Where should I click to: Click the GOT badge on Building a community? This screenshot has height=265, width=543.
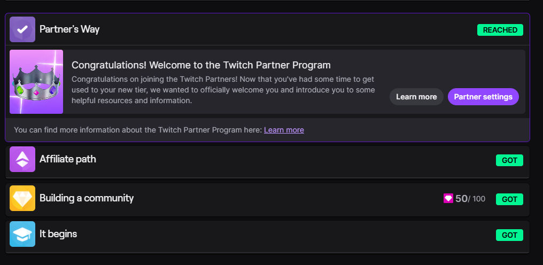pos(509,199)
